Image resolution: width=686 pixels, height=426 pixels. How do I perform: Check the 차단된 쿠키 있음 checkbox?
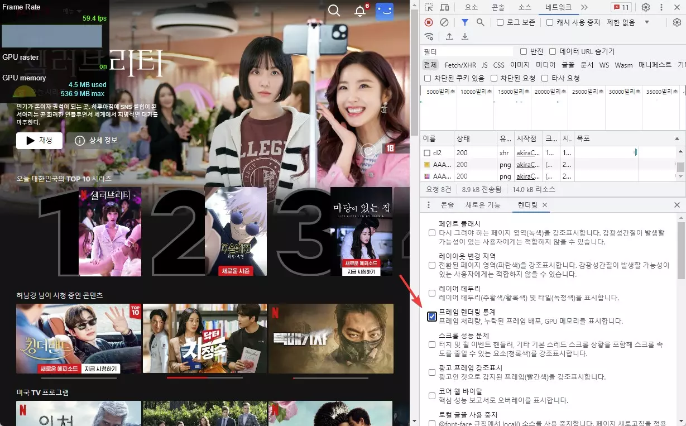point(428,78)
